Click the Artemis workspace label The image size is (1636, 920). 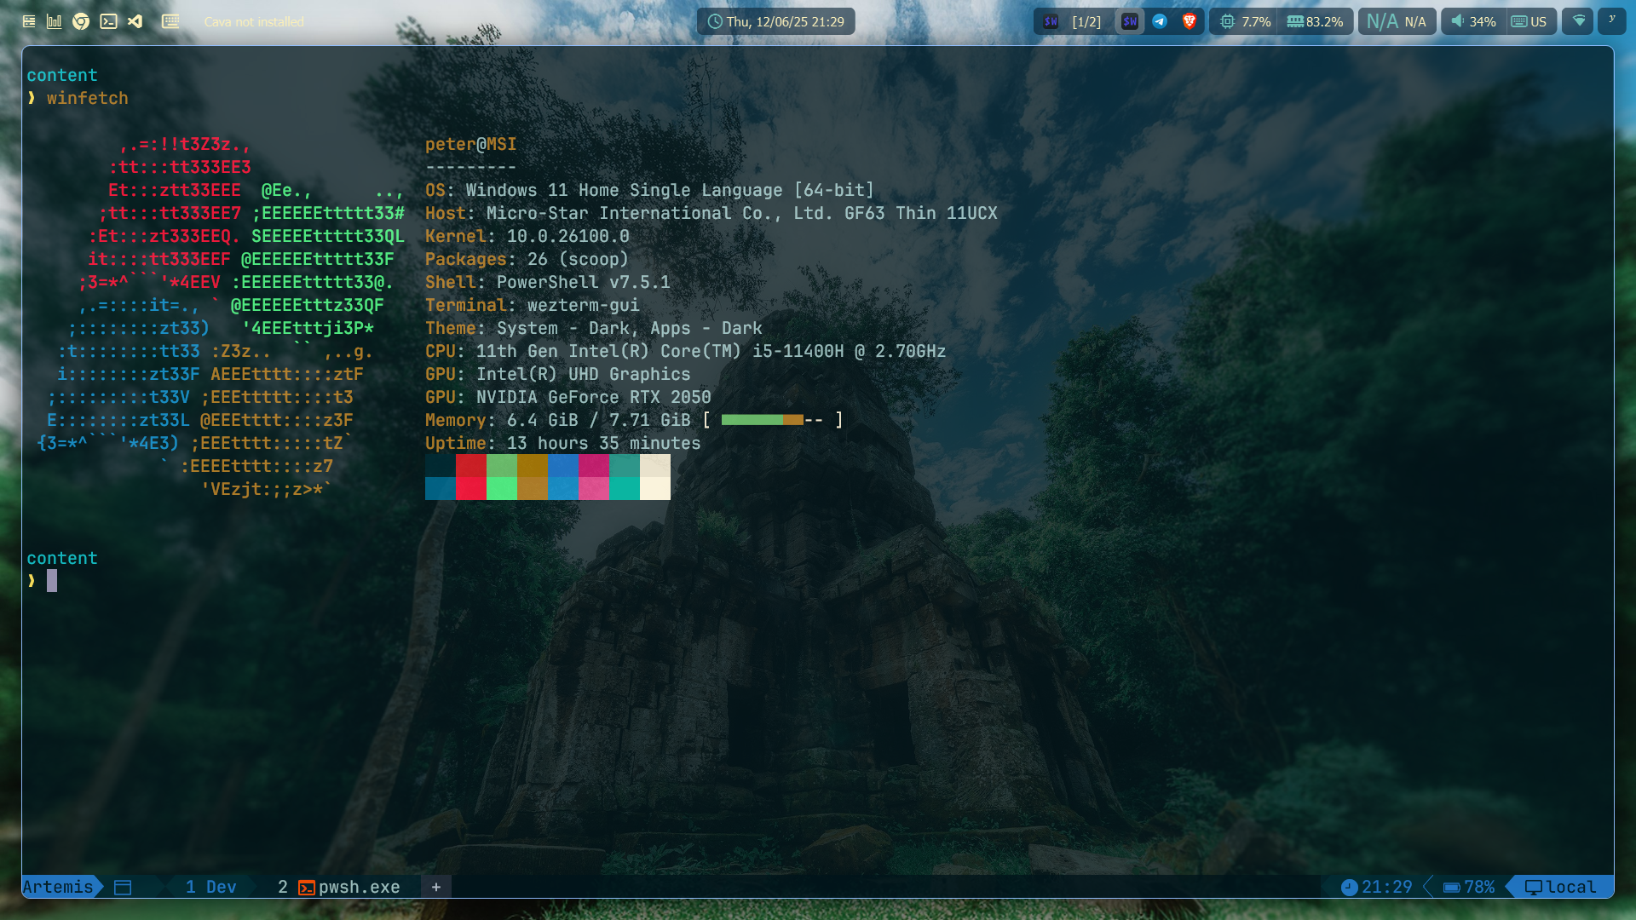point(58,887)
